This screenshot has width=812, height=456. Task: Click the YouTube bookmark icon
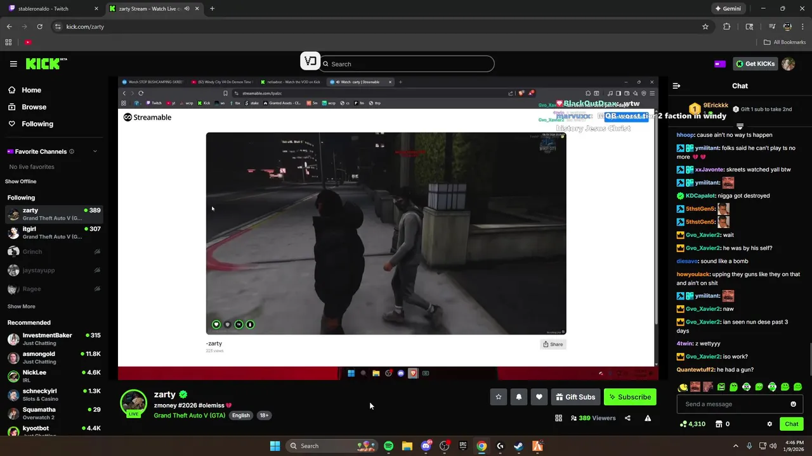click(28, 42)
